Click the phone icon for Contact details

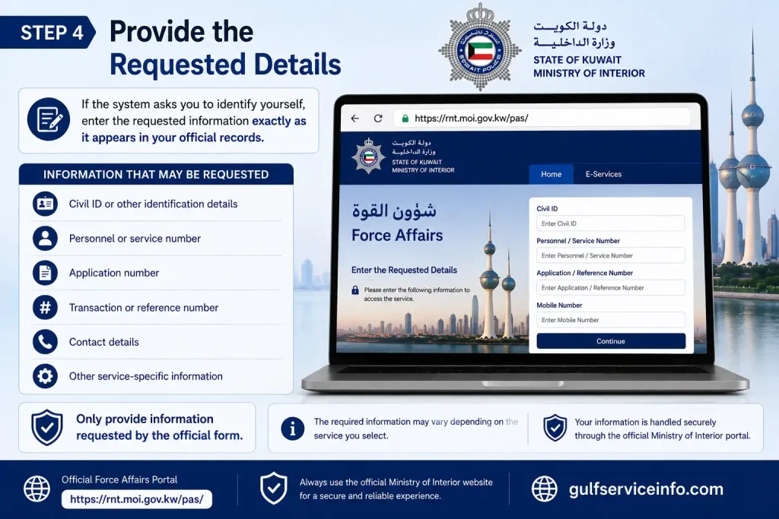pyautogui.click(x=45, y=342)
